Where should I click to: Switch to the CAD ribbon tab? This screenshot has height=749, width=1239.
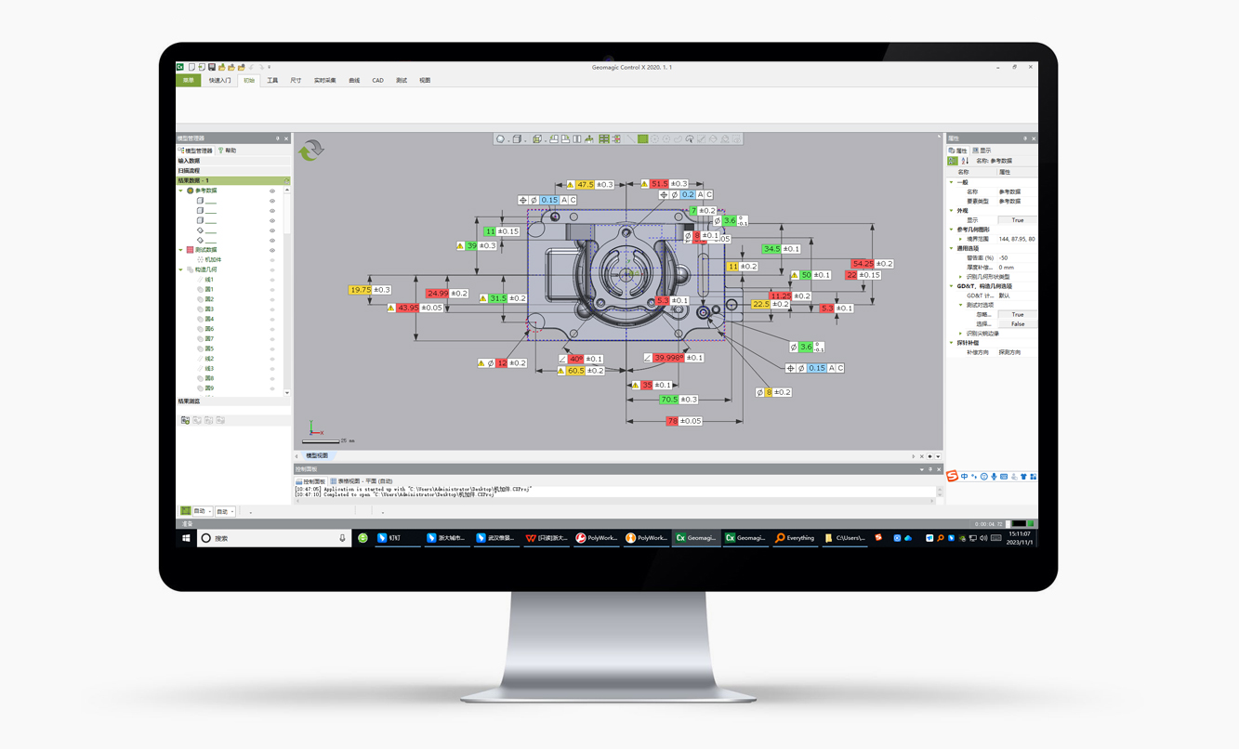377,81
